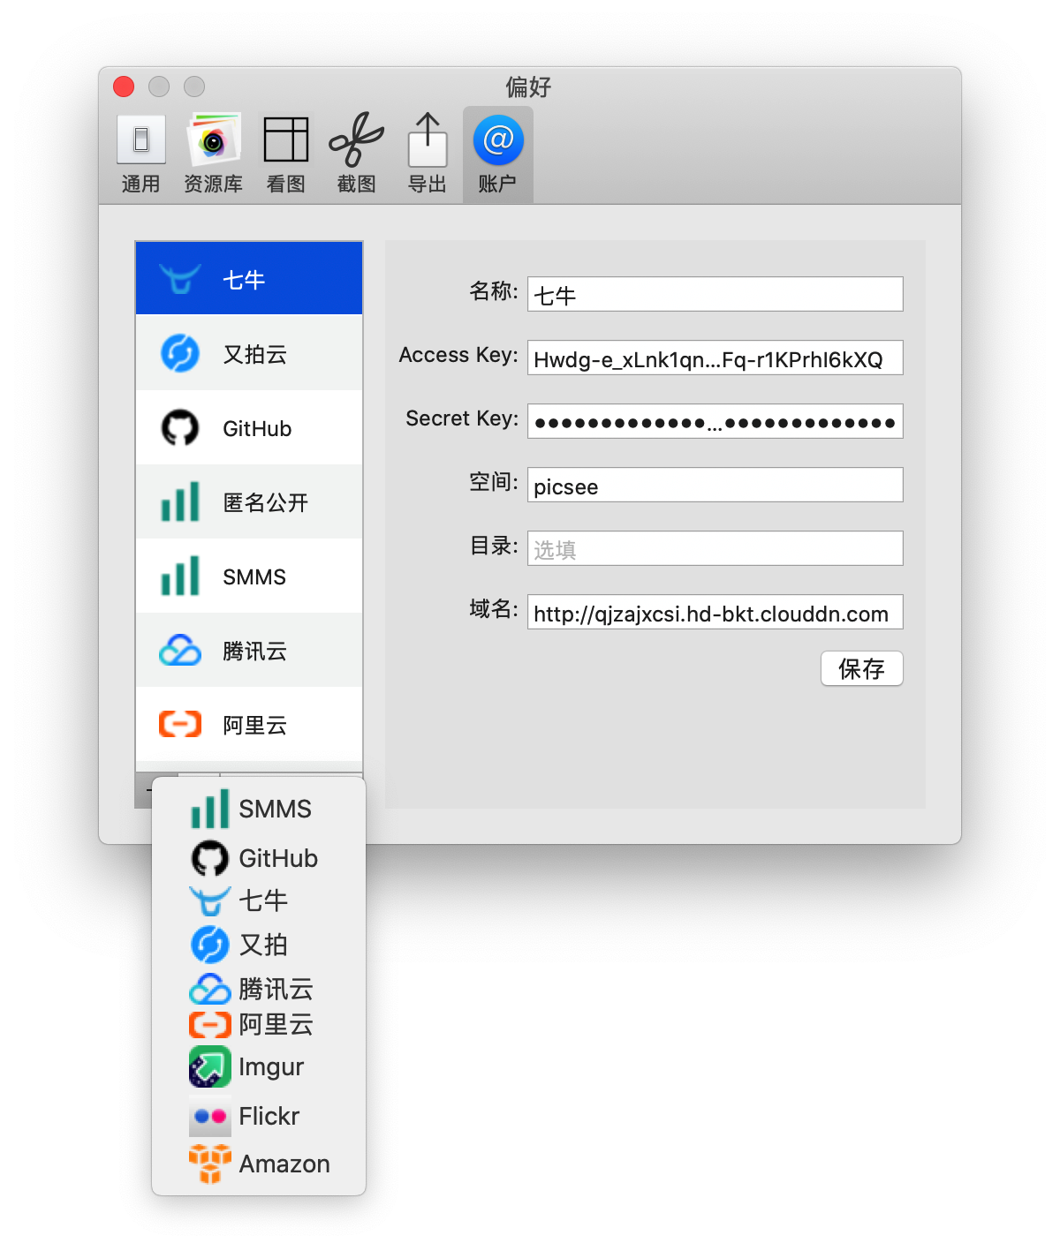This screenshot has width=1060, height=1243.
Task: Switch to the 看图 viewer preferences
Action: (285, 154)
